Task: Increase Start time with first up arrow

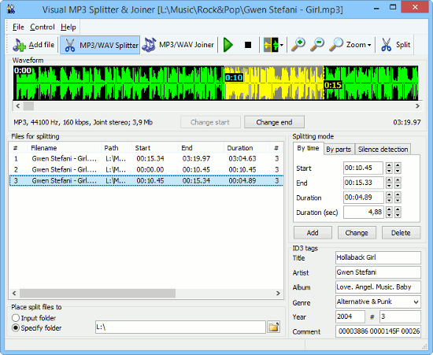Action: 389,165
